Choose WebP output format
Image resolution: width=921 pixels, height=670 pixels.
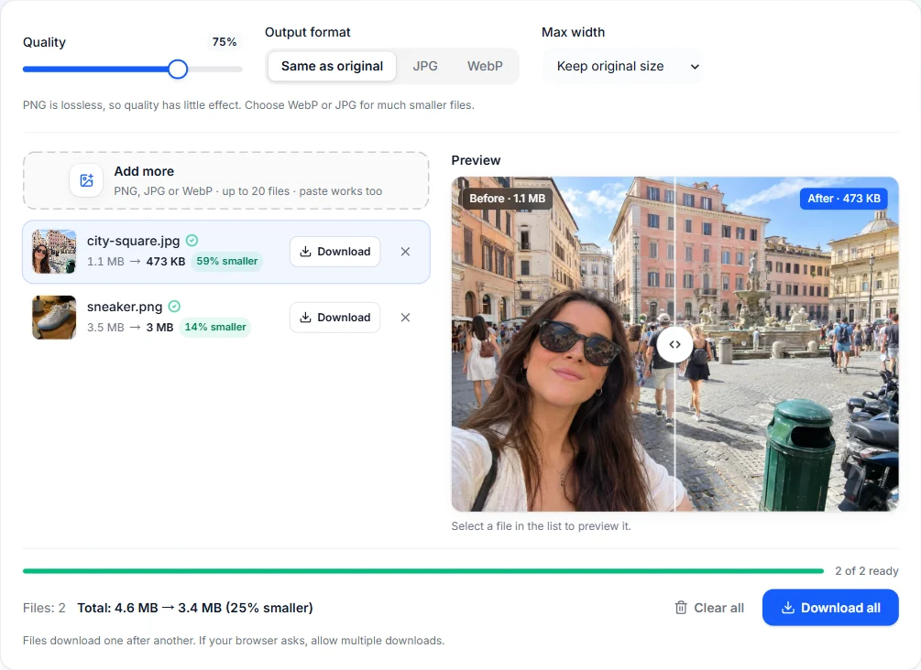485,66
